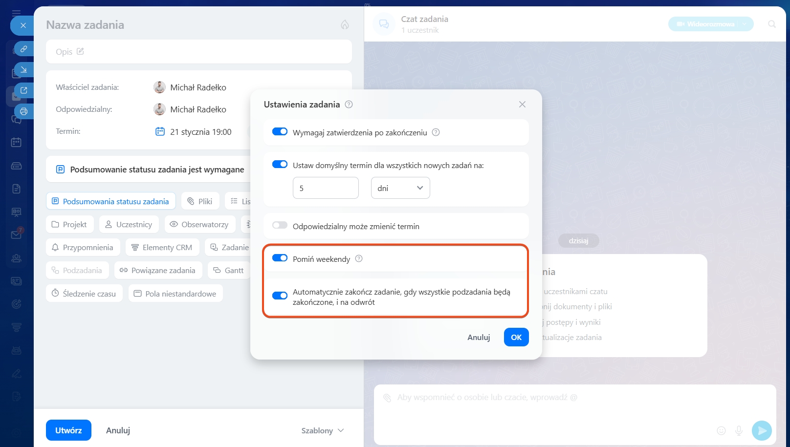Open the dni units dropdown
Image resolution: width=790 pixels, height=447 pixels.
[400, 188]
